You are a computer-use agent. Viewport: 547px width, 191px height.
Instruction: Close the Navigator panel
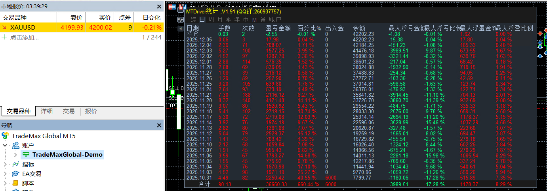[159, 125]
